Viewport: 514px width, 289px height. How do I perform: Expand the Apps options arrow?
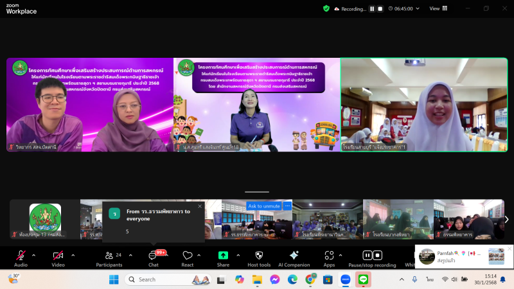[341, 255]
